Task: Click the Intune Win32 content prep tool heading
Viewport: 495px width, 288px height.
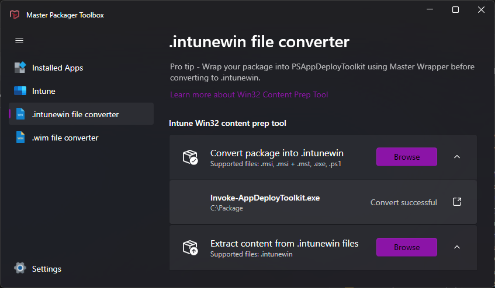Action: point(227,123)
